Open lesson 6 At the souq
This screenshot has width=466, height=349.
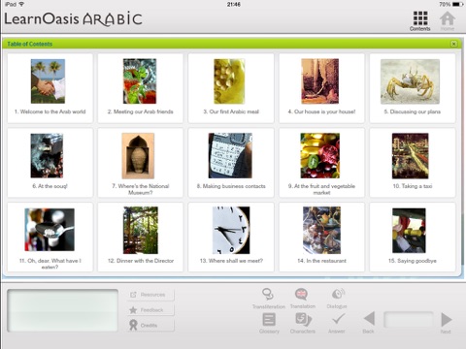[50, 163]
